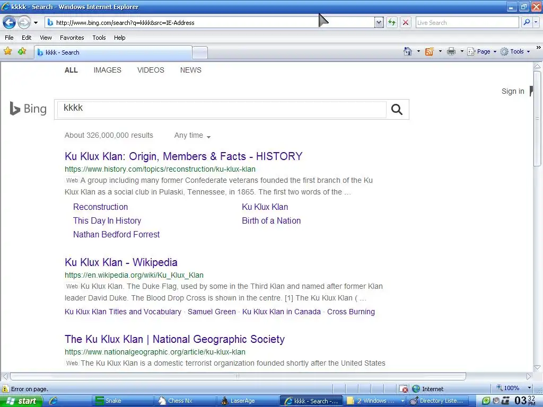Click 'Nathan Bedford Forrest' sublink
Image resolution: width=543 pixels, height=407 pixels.
[116, 235]
